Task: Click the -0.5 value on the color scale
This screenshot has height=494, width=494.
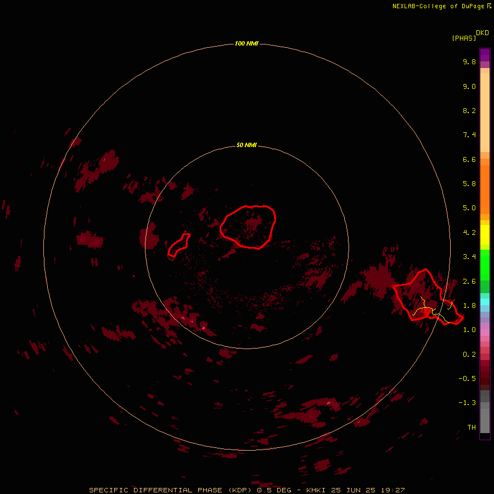Action: (x=467, y=379)
